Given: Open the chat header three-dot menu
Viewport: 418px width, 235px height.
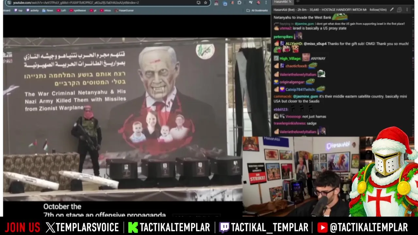Looking at the screenshot, I should pyautogui.click(x=407, y=10).
